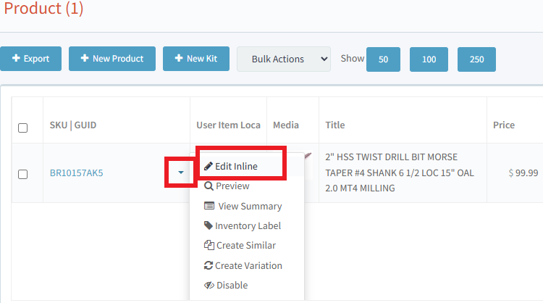Check the box for row BR10157AK5
Viewport: 543px width, 303px height.
click(22, 174)
